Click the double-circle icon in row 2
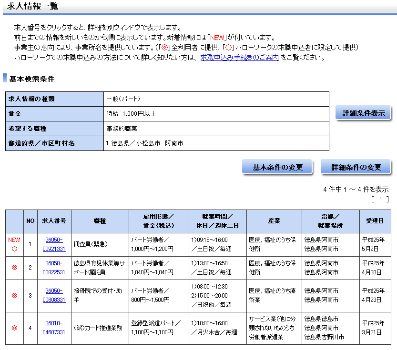Image resolution: width=397 pixels, height=350 pixels. pos(14,268)
